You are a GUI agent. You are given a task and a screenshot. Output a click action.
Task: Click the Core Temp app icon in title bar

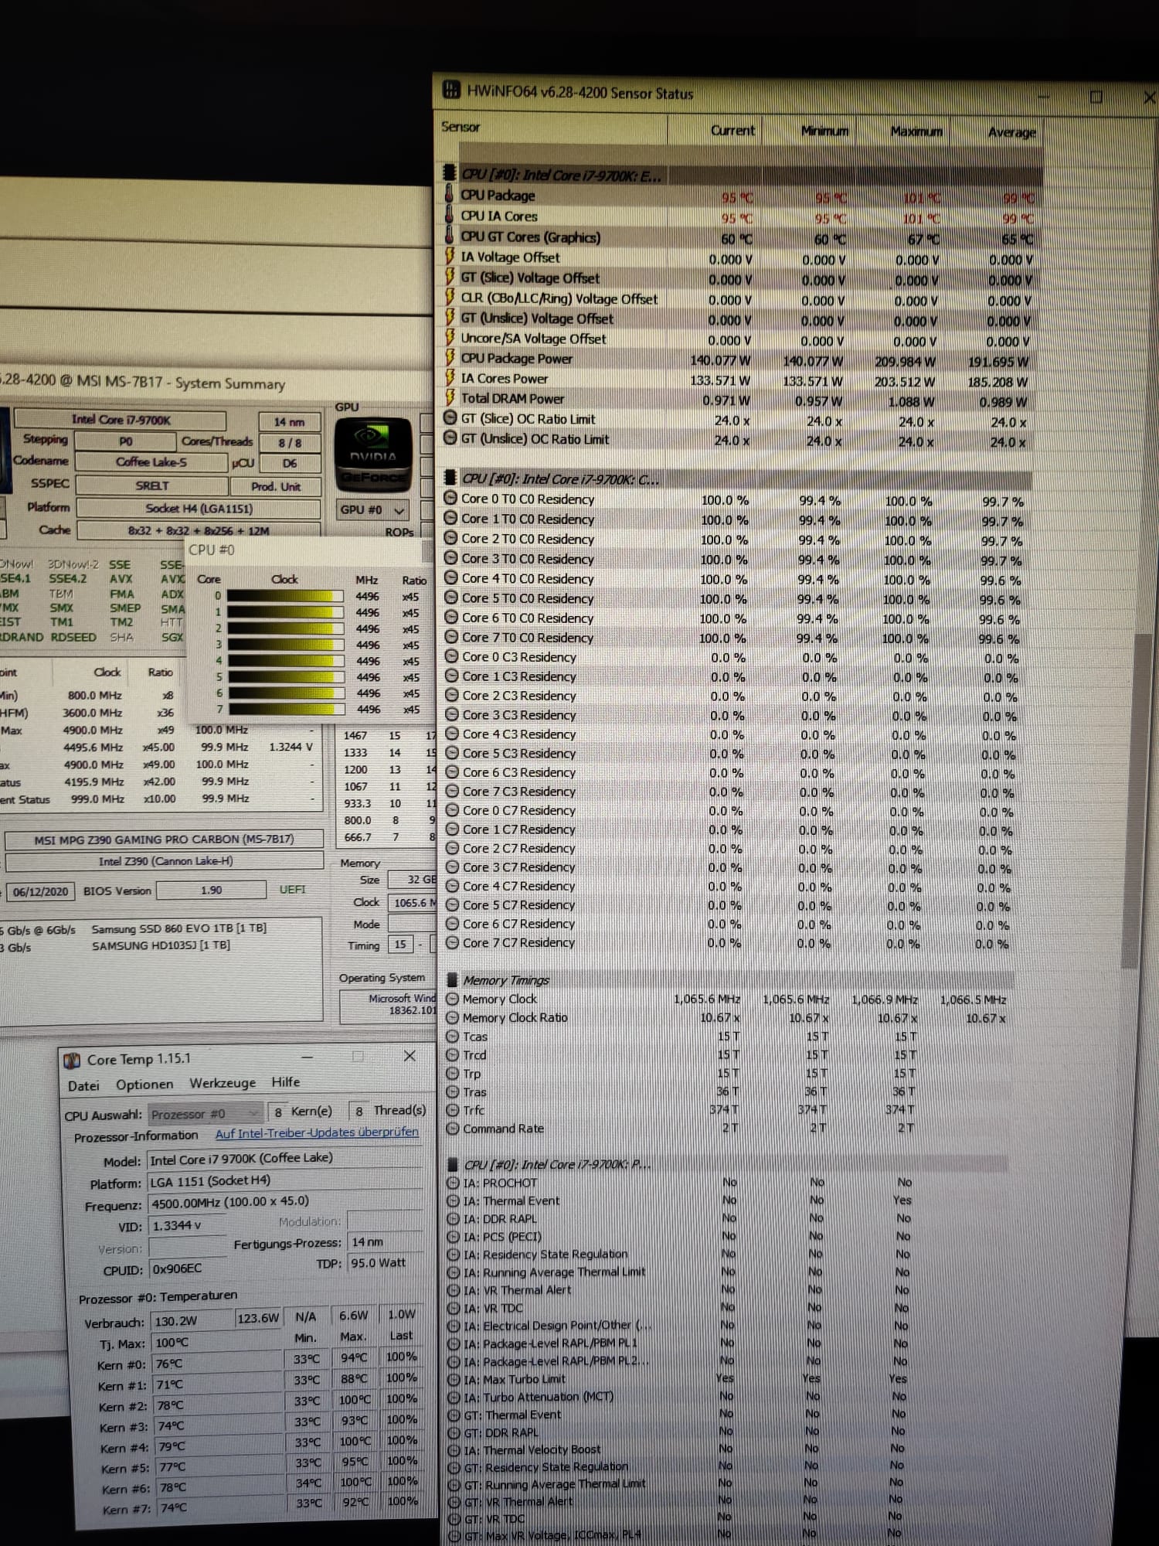[71, 1060]
